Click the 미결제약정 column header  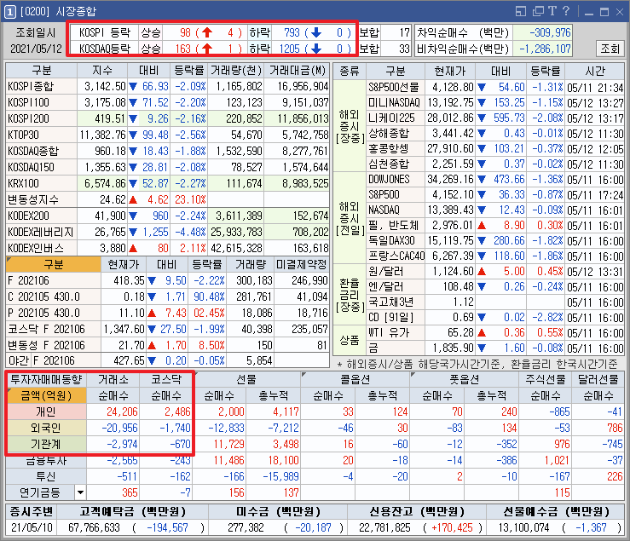(301, 264)
